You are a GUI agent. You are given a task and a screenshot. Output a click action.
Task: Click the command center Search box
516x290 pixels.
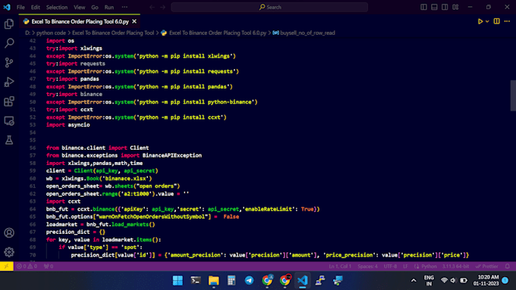tap(269, 7)
